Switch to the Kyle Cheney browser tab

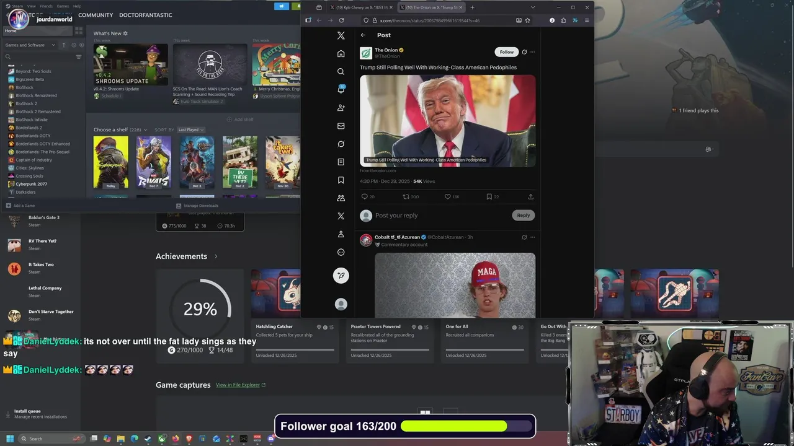pos(360,7)
